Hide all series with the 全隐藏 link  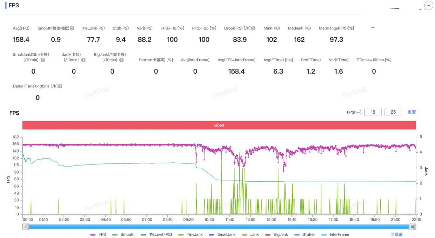tap(397, 234)
